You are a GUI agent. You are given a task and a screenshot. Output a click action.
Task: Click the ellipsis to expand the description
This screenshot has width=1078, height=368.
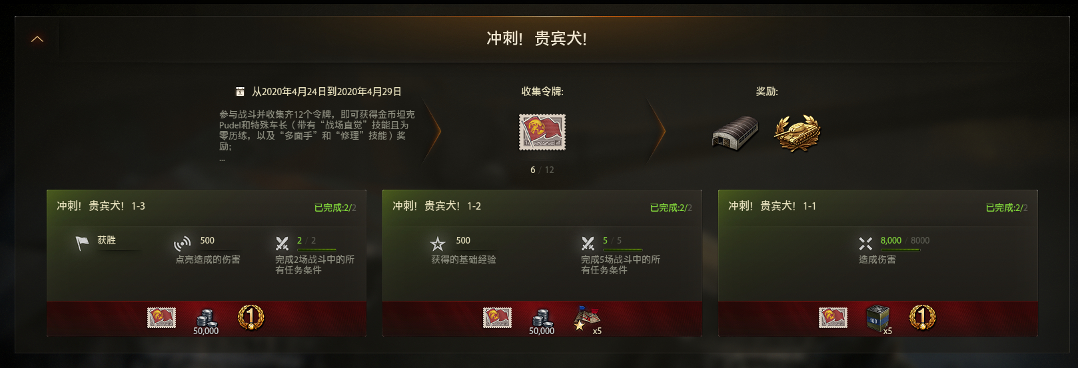pos(222,159)
